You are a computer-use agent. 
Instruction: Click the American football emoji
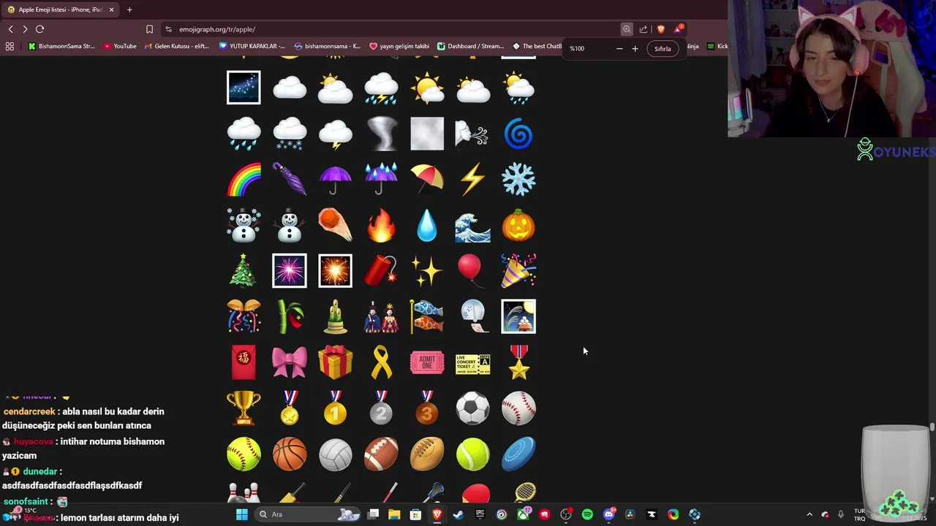click(x=381, y=454)
